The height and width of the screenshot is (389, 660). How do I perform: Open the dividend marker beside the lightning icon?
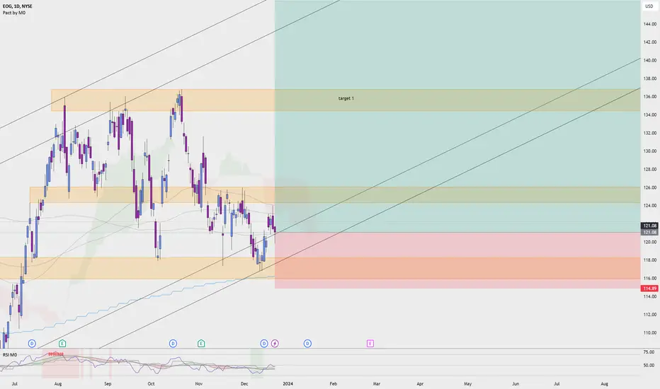[264, 344]
